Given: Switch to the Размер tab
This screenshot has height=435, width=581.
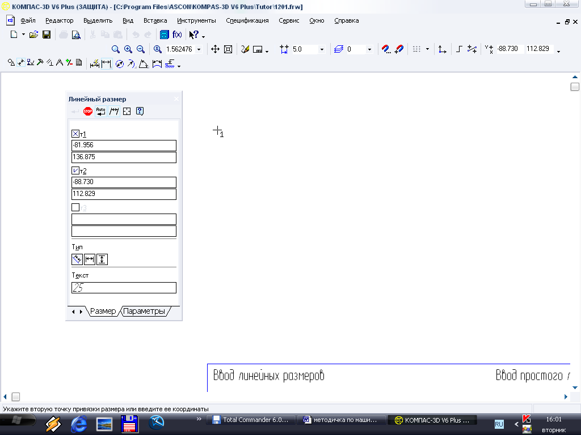Looking at the screenshot, I should click(103, 312).
